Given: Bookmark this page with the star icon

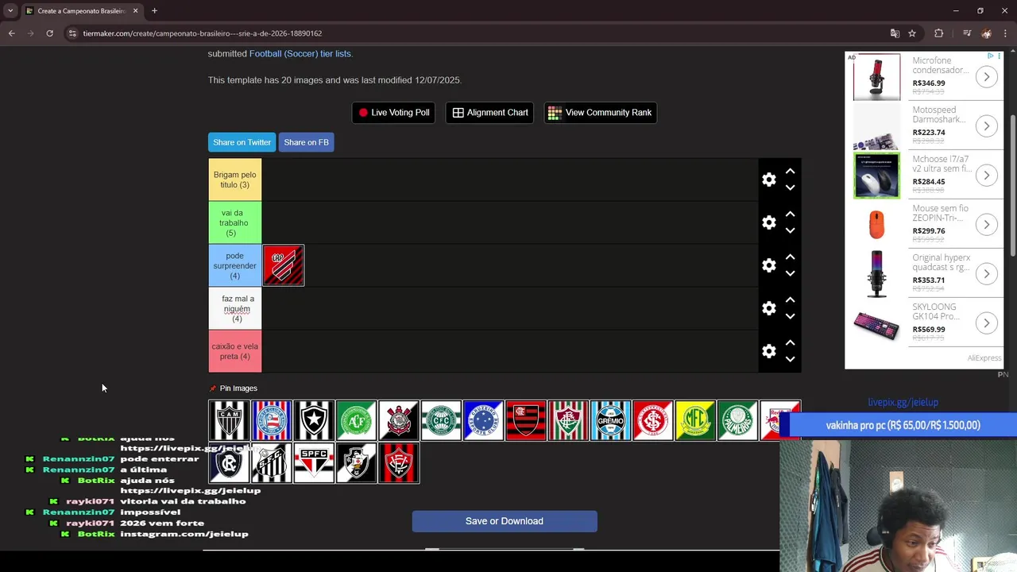Looking at the screenshot, I should pyautogui.click(x=912, y=33).
